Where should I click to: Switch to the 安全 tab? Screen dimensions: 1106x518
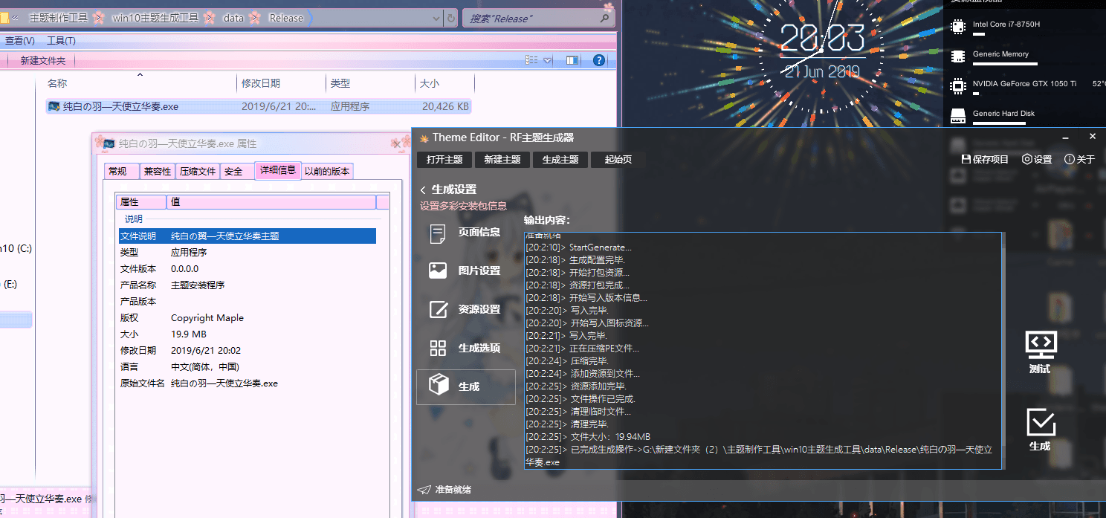click(236, 172)
